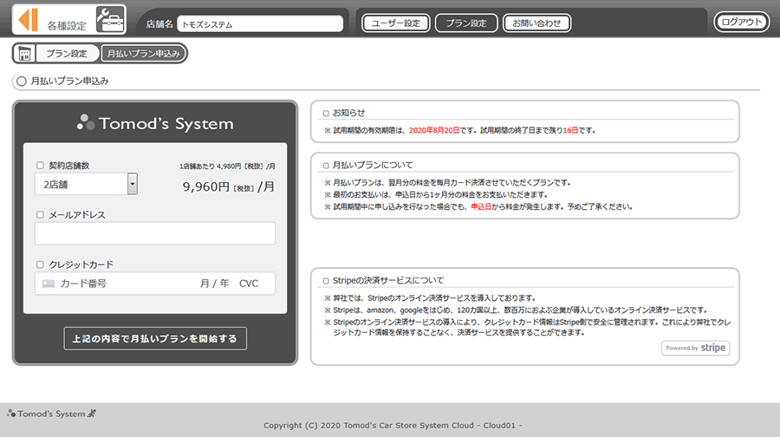Toggle the 月払いプランについて section checkbox
The height and width of the screenshot is (437, 780).
click(x=326, y=166)
